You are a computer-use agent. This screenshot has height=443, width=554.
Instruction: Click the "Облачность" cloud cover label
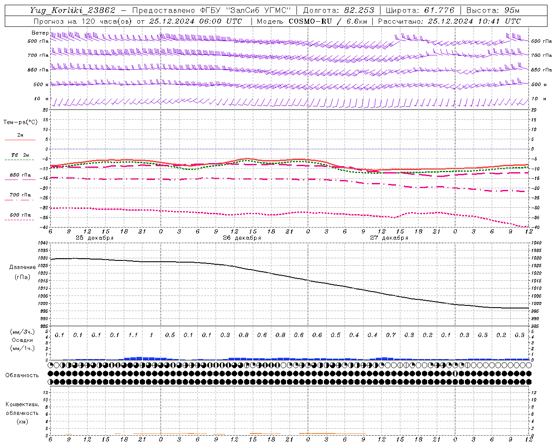22,376
